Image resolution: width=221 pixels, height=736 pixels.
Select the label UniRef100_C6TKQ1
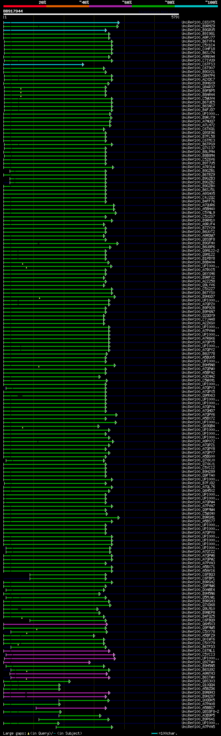point(198,129)
